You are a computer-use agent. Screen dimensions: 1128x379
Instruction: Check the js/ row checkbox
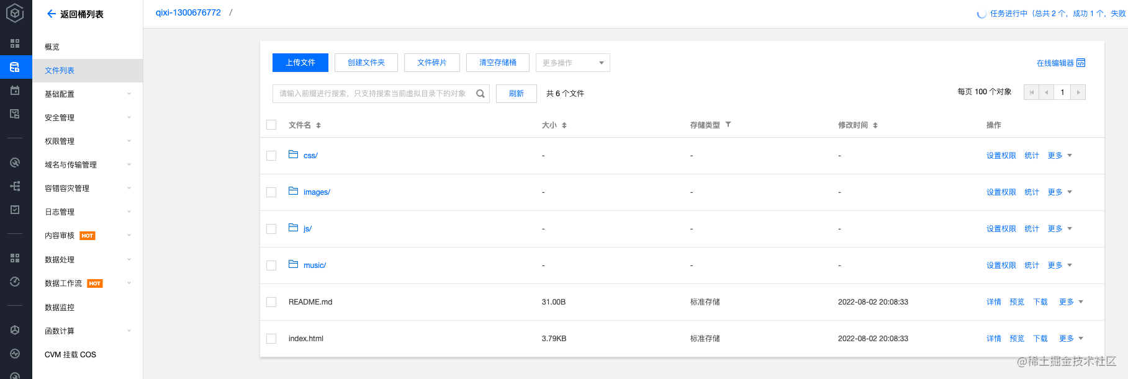[271, 229]
